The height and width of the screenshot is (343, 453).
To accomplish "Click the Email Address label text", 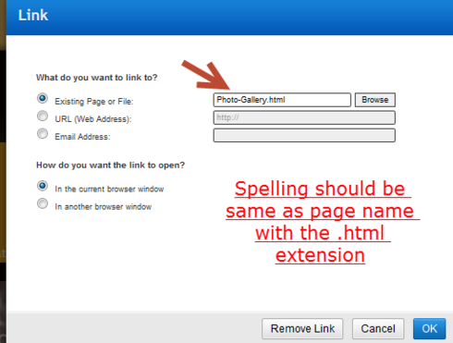I will pyautogui.click(x=82, y=137).
